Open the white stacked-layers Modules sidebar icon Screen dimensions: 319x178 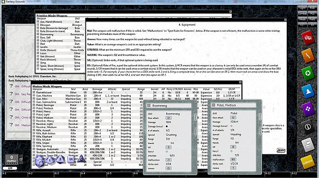(308, 144)
